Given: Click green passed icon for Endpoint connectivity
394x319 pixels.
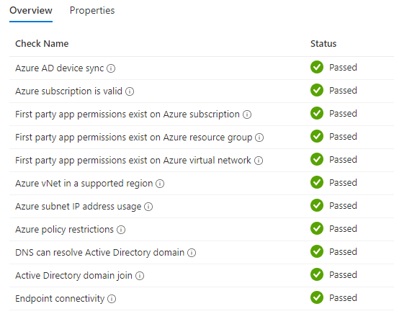Looking at the screenshot, I should [x=317, y=297].
